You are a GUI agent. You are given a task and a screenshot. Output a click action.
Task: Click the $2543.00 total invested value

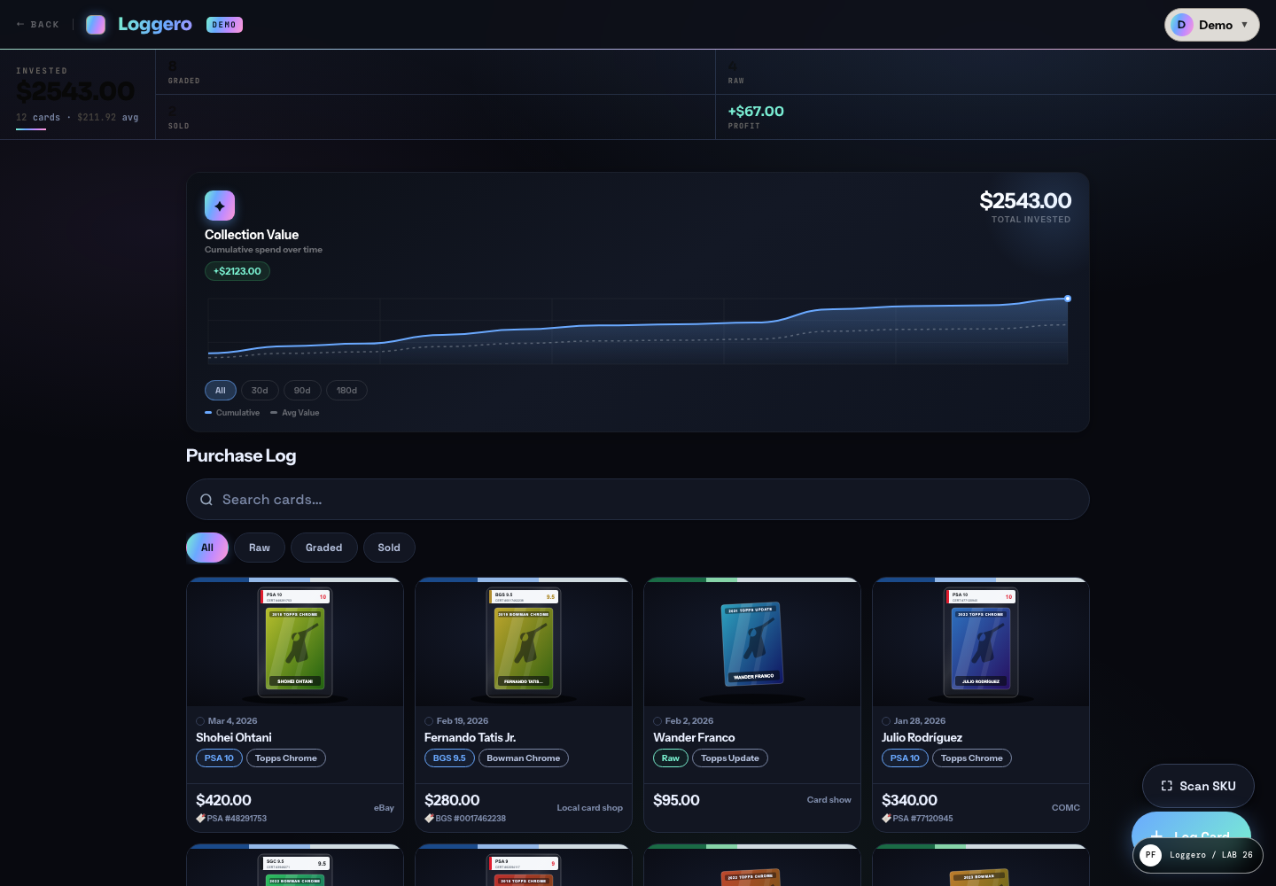(x=1025, y=201)
